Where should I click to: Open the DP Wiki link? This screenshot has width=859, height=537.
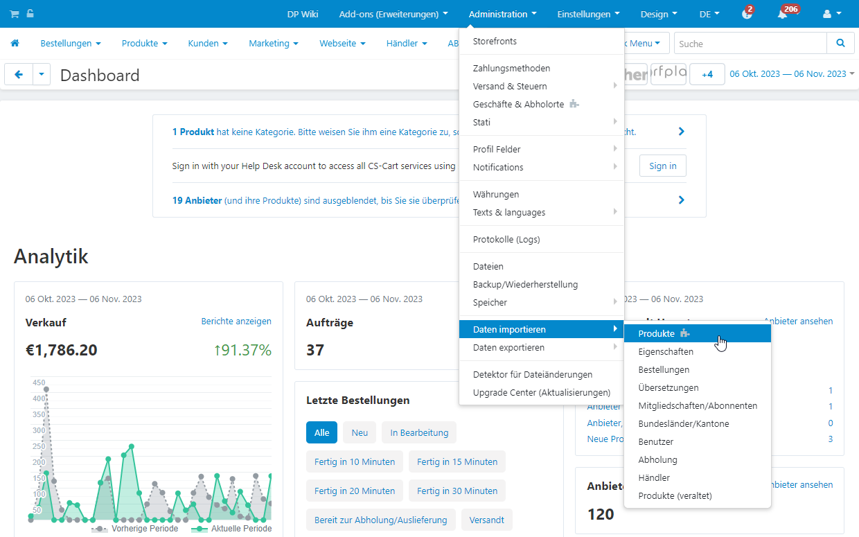coord(303,14)
